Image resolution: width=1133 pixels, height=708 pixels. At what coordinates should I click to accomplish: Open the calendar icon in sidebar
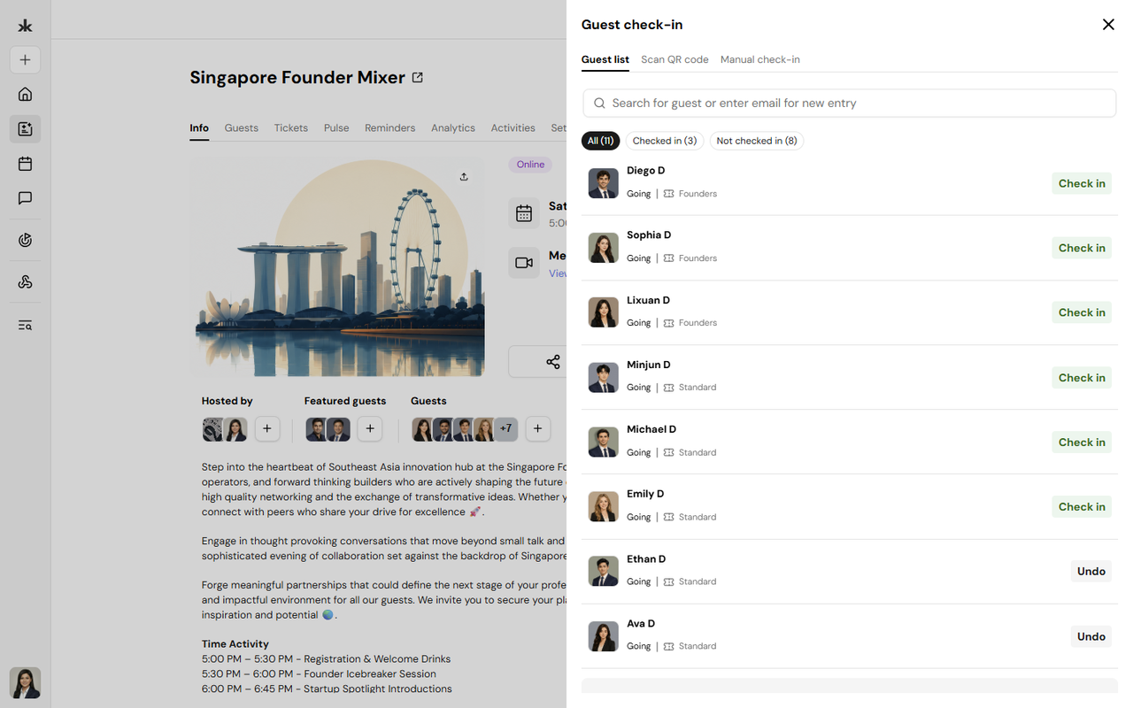coord(25,164)
